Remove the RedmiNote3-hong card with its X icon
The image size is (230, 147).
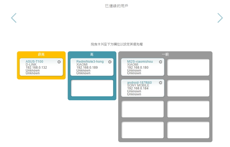coord(110,62)
